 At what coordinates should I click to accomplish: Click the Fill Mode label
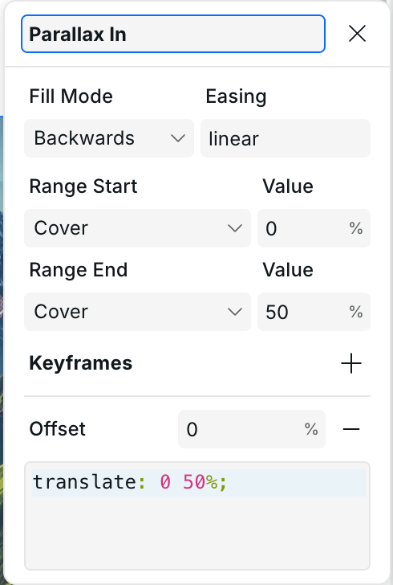[x=71, y=96]
